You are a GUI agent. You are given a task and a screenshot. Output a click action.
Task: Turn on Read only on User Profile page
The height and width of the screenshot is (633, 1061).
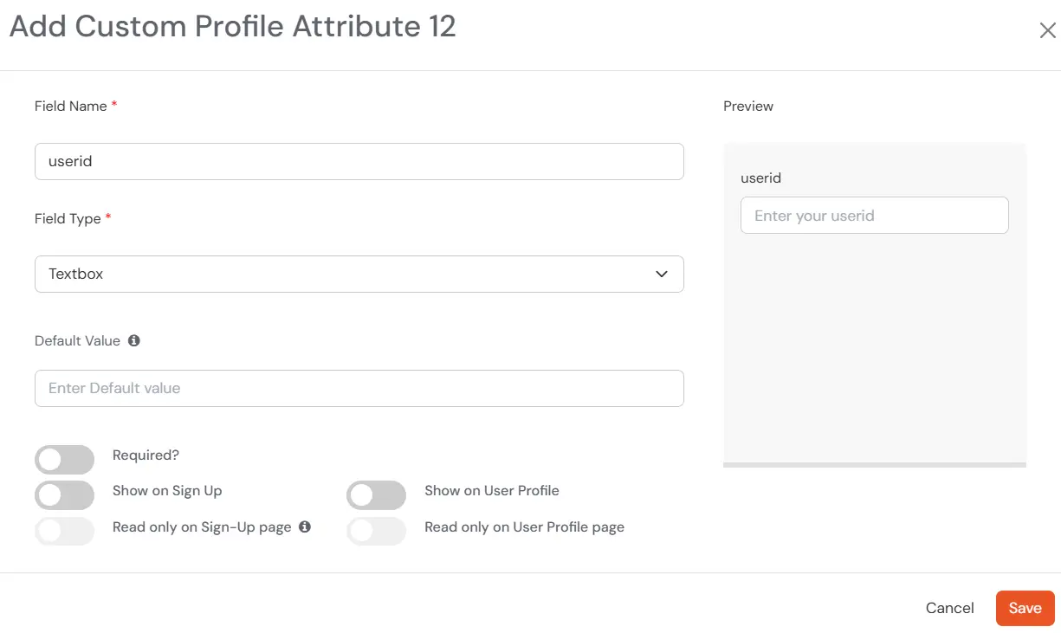click(x=376, y=531)
